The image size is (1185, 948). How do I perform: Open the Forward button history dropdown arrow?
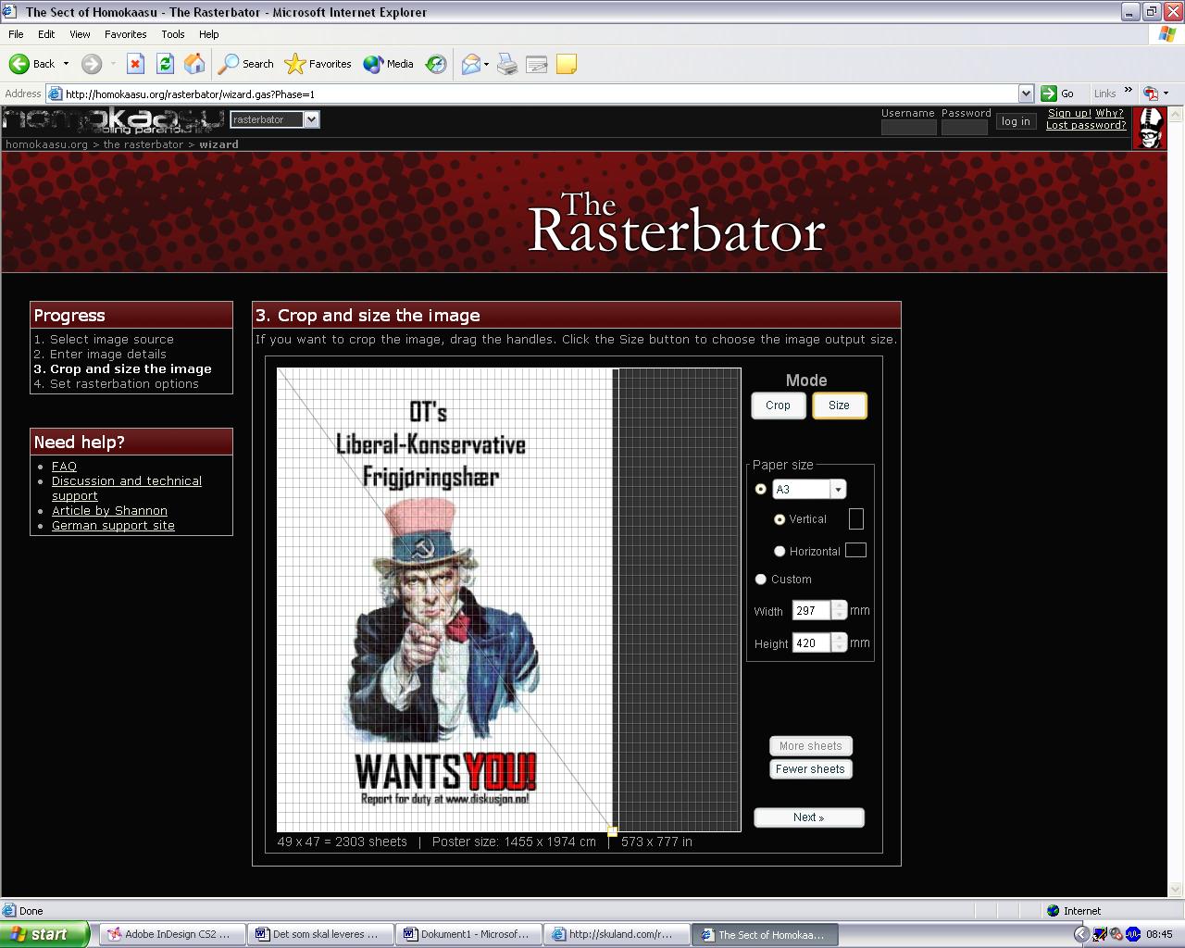click(x=113, y=64)
